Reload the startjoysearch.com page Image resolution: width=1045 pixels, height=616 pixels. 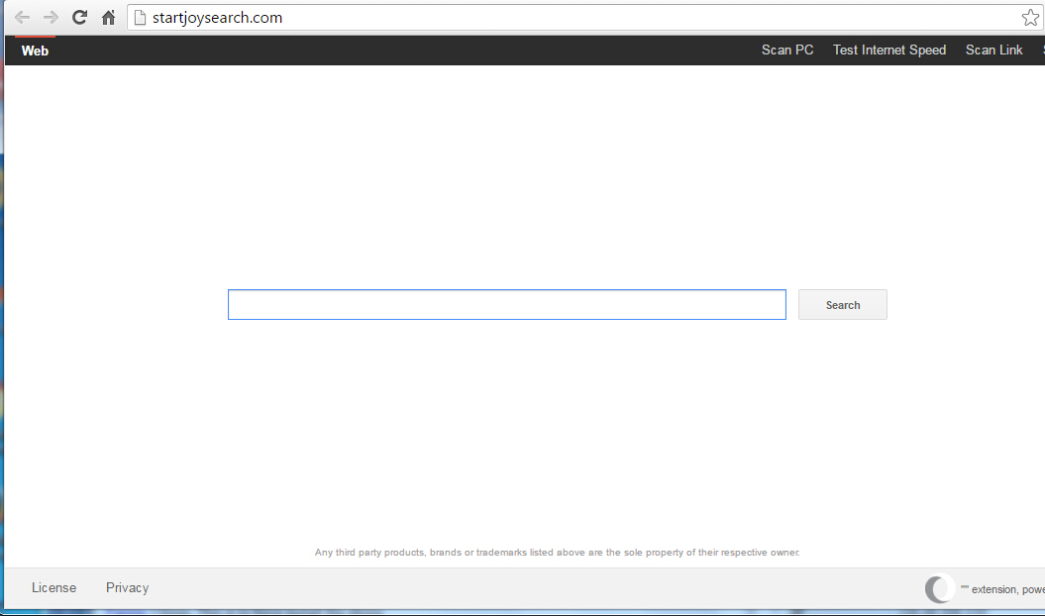coord(79,18)
